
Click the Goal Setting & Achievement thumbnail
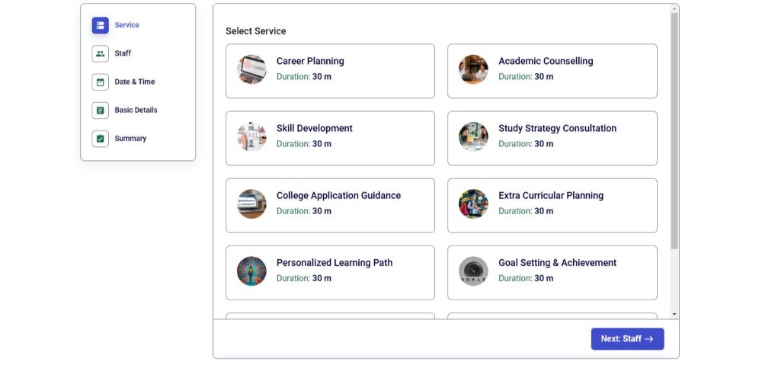pyautogui.click(x=473, y=271)
